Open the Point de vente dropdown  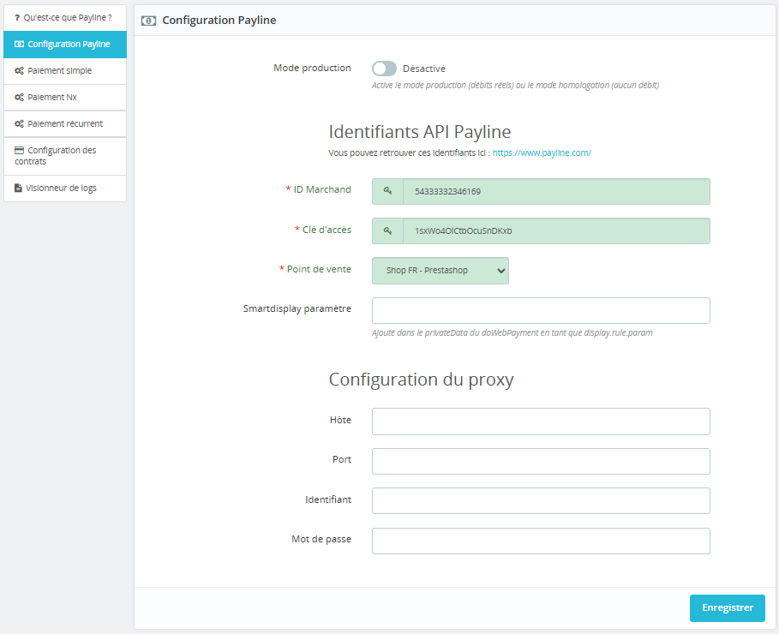pyautogui.click(x=440, y=271)
